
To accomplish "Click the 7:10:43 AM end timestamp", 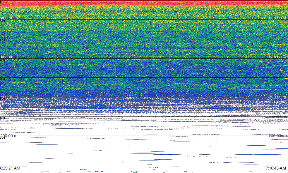I will 276,168.
